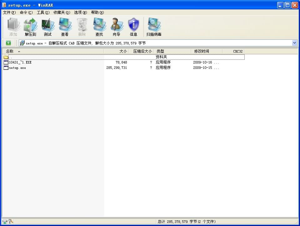
Task: Sort by 名称 column header
Action: [53, 51]
